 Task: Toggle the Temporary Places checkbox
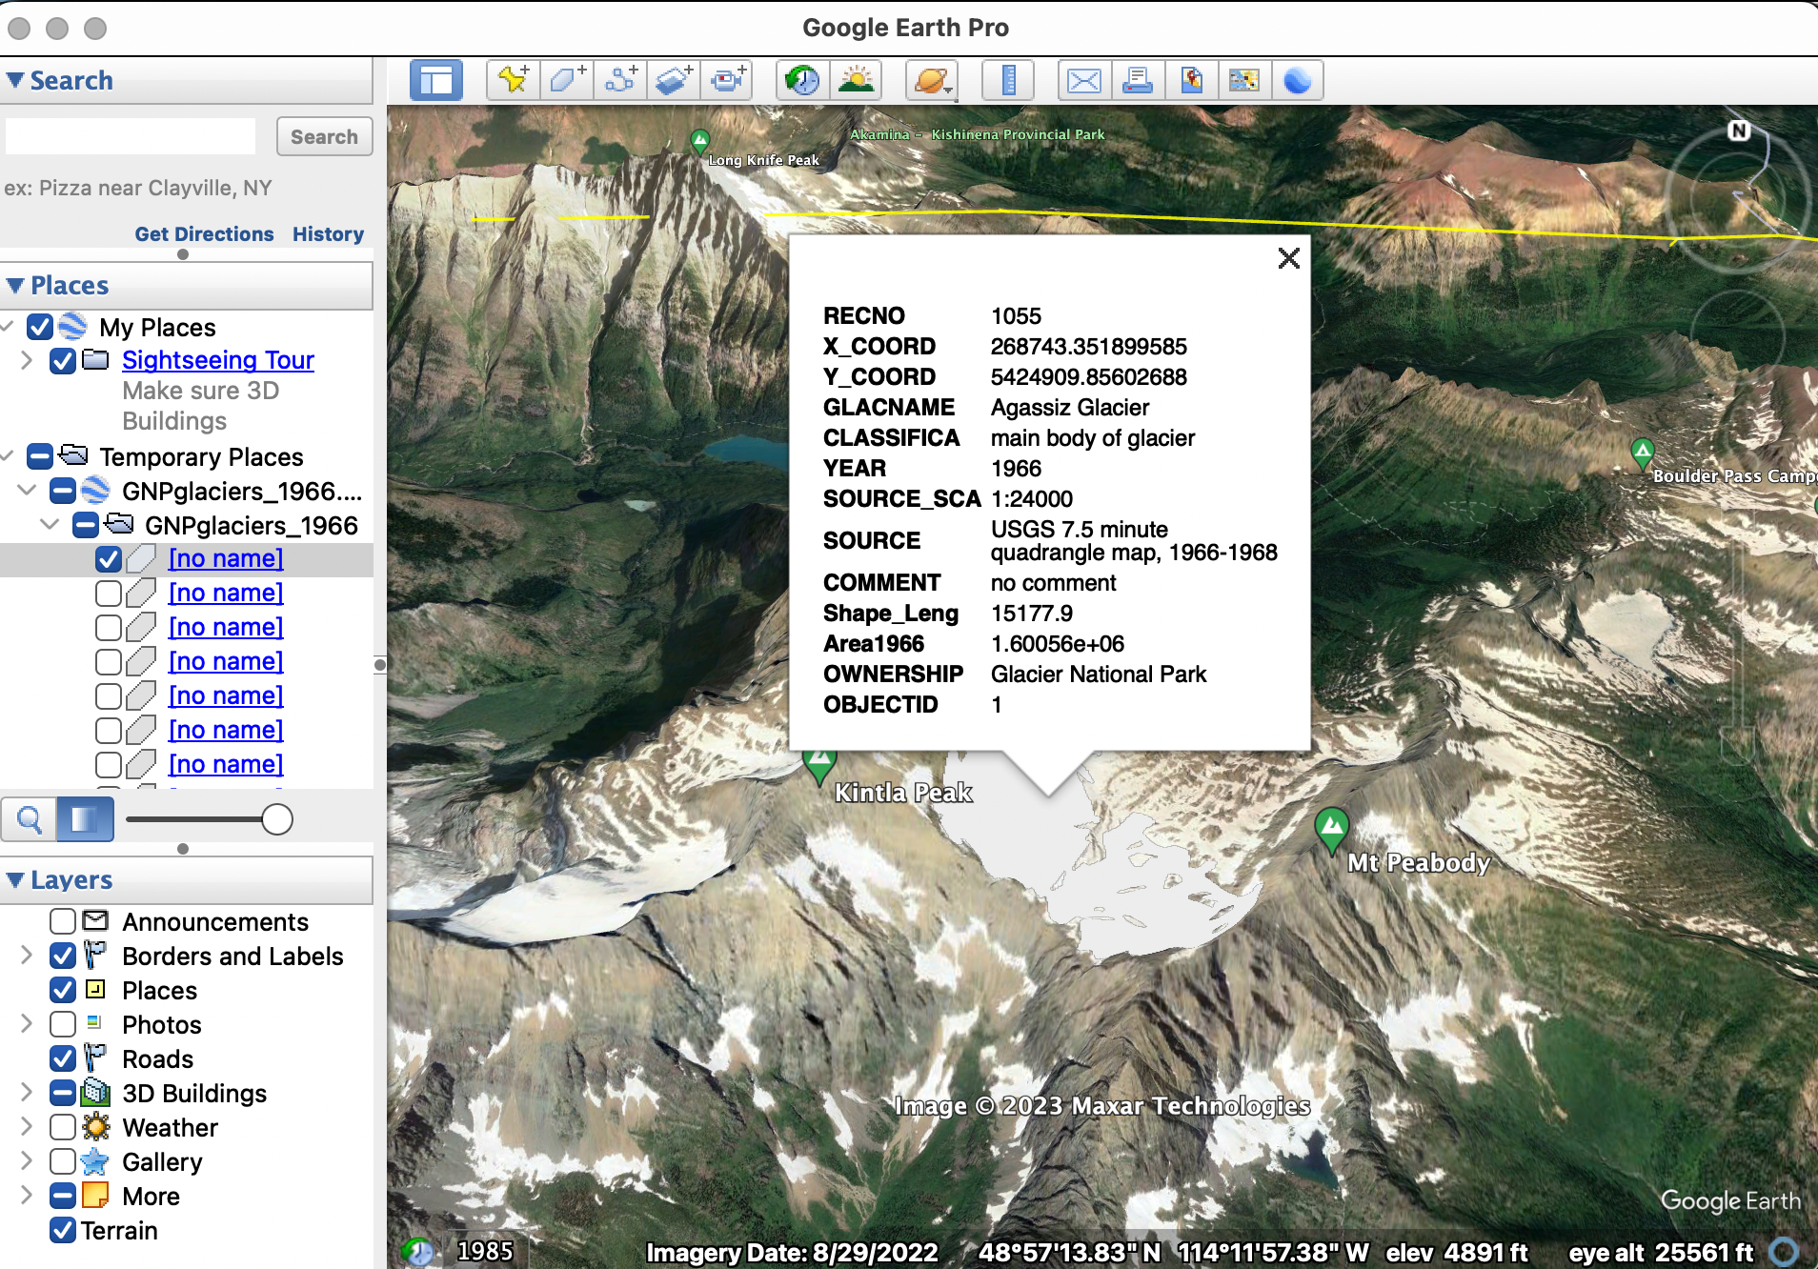[40, 456]
